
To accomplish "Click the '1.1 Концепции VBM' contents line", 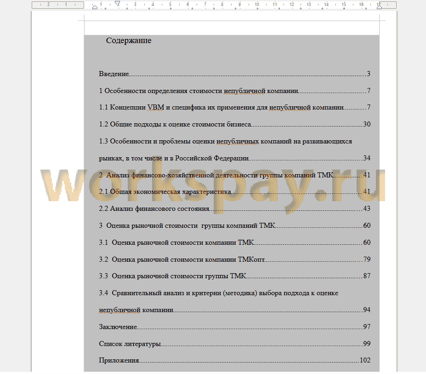I will [234, 107].
